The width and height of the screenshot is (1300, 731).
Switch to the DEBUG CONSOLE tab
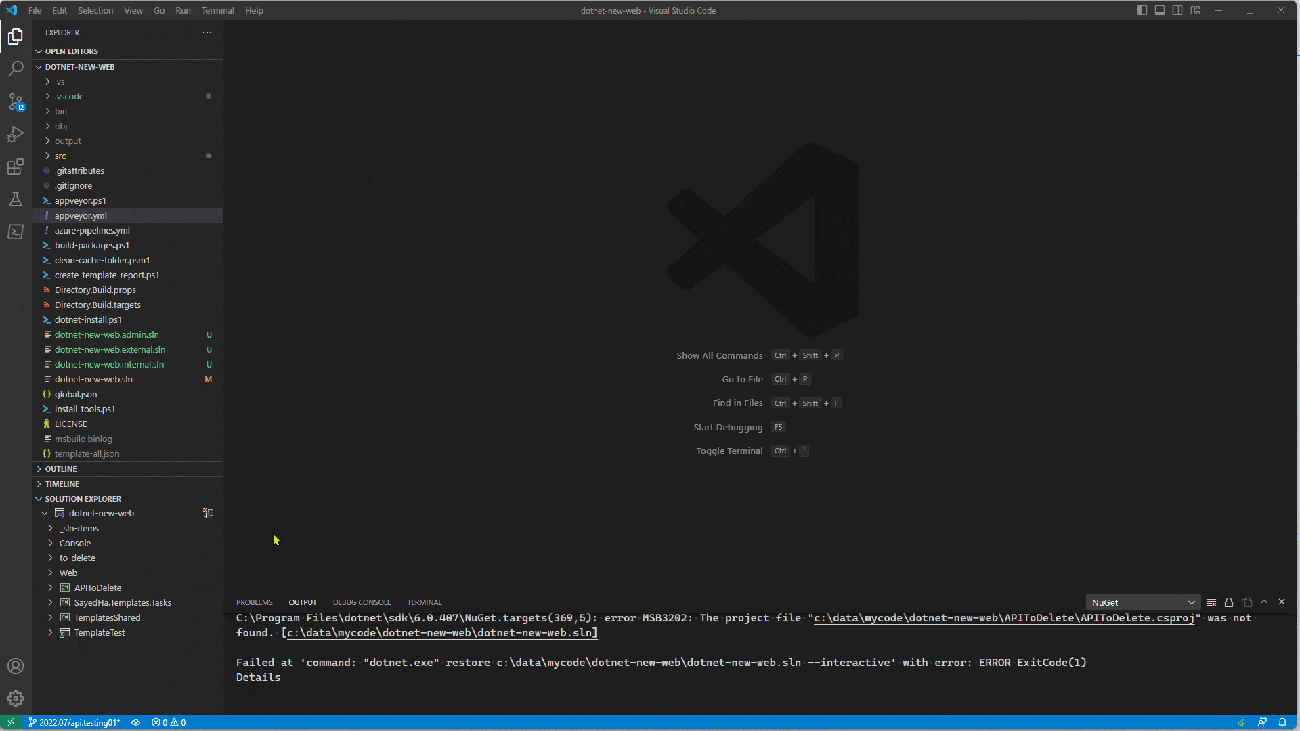click(x=362, y=602)
